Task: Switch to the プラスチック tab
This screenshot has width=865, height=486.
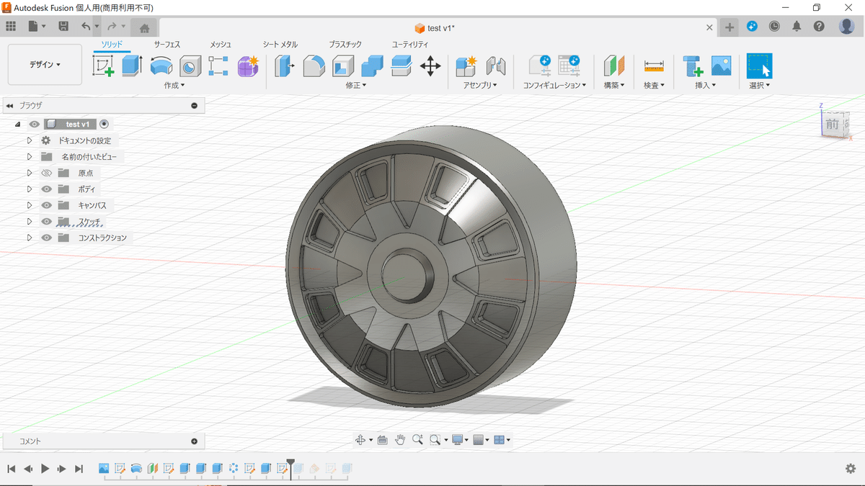Action: 345,45
